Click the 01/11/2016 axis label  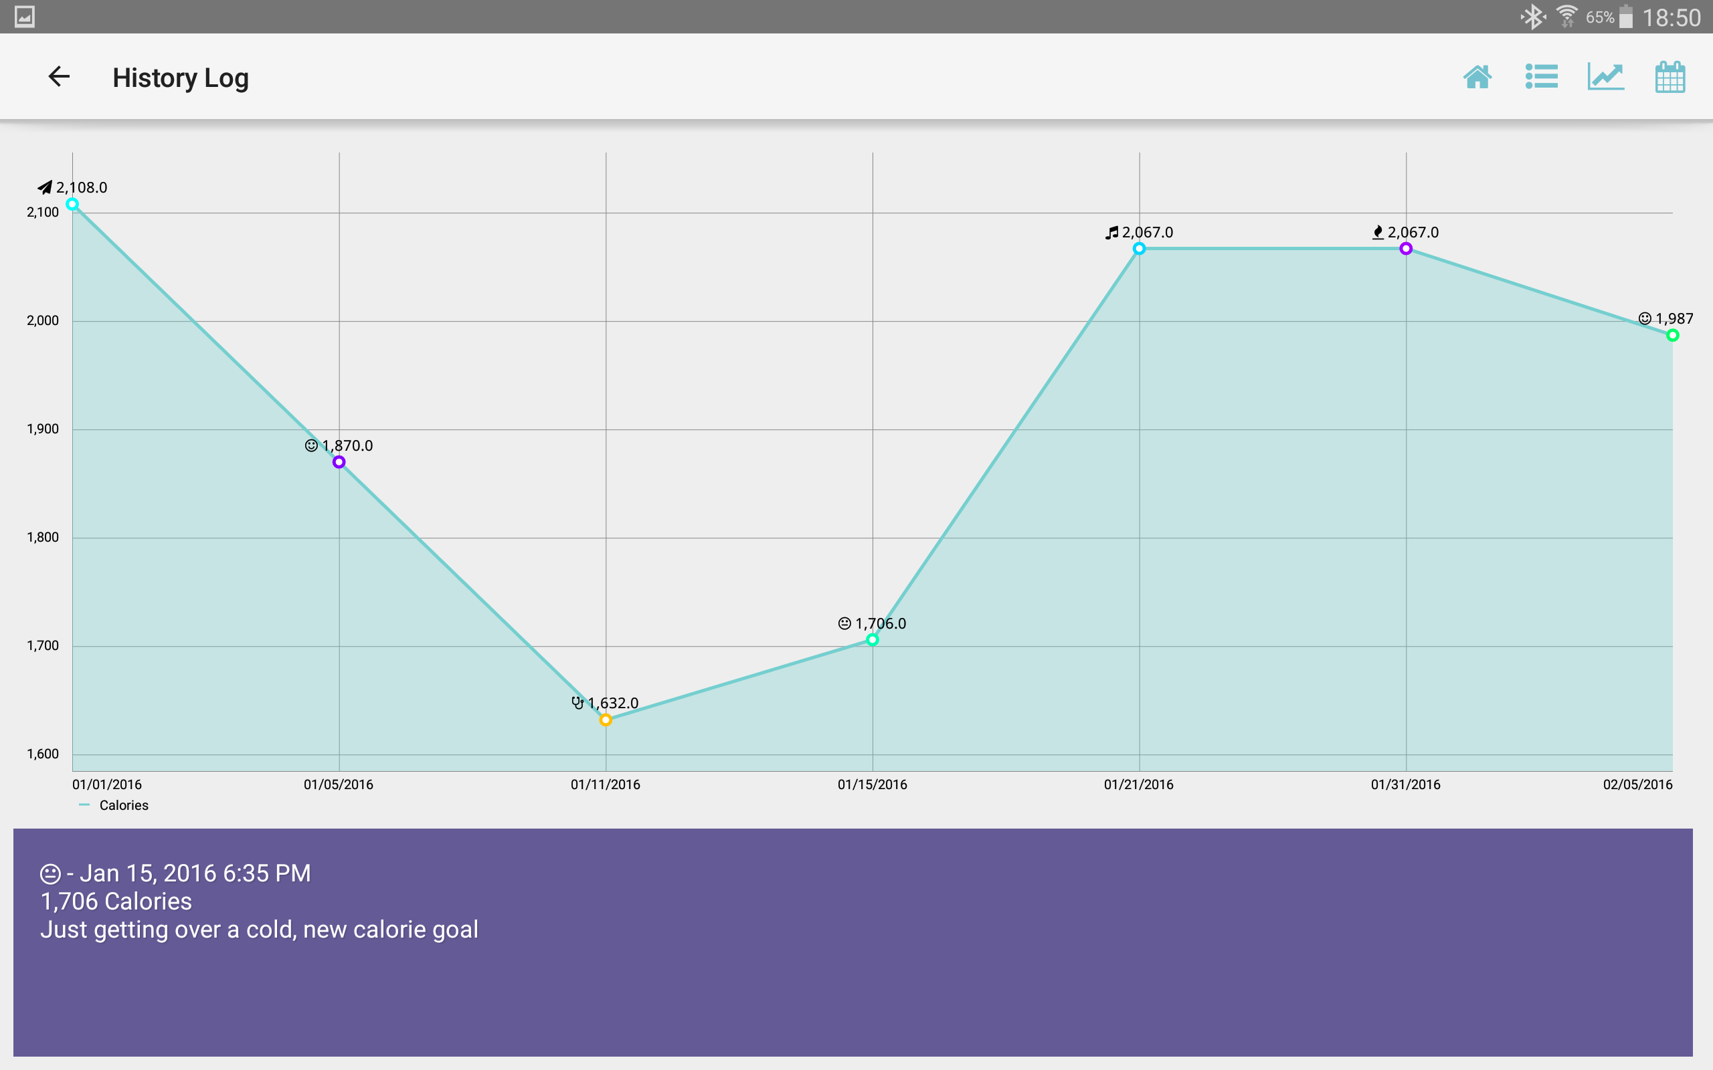tap(605, 784)
